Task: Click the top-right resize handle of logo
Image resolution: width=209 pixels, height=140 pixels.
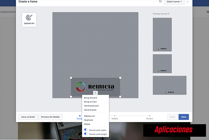Action: (120, 78)
